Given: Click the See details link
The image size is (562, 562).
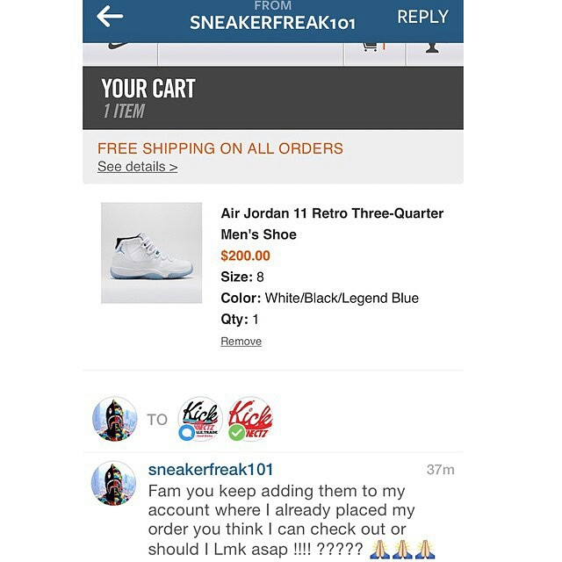Looking at the screenshot, I should [x=137, y=167].
